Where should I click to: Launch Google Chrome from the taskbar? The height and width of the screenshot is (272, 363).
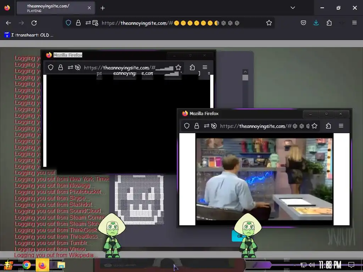pos(26,265)
